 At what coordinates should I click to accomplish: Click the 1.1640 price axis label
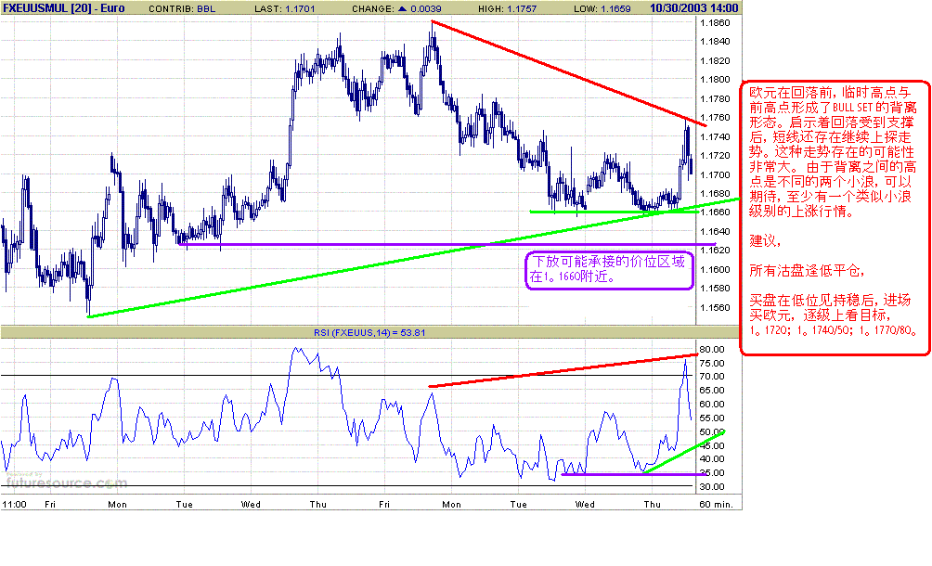(x=715, y=232)
